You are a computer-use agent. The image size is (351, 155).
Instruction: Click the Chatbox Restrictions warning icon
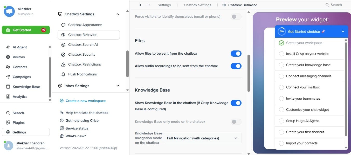coord(63,64)
